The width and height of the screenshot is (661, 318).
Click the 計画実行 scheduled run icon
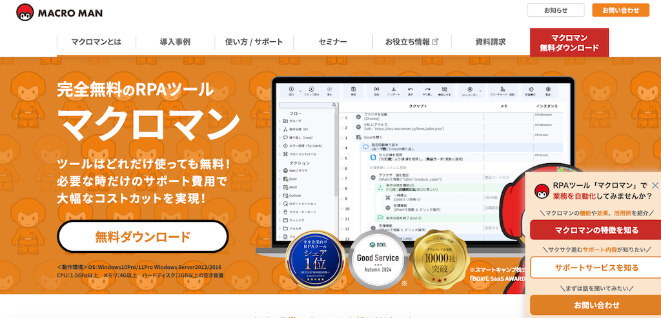(x=532, y=89)
